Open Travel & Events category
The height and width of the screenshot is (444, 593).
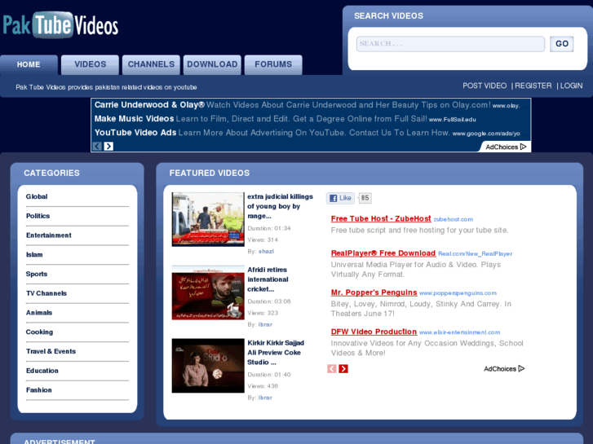51,351
